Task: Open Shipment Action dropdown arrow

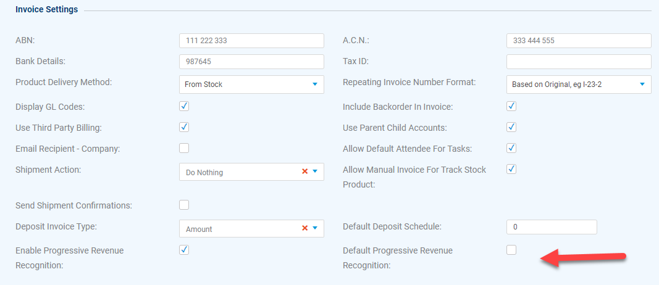Action: point(315,171)
